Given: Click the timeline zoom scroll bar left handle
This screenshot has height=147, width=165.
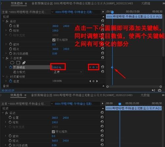Looking at the screenshot, I should (x=108, y=86).
